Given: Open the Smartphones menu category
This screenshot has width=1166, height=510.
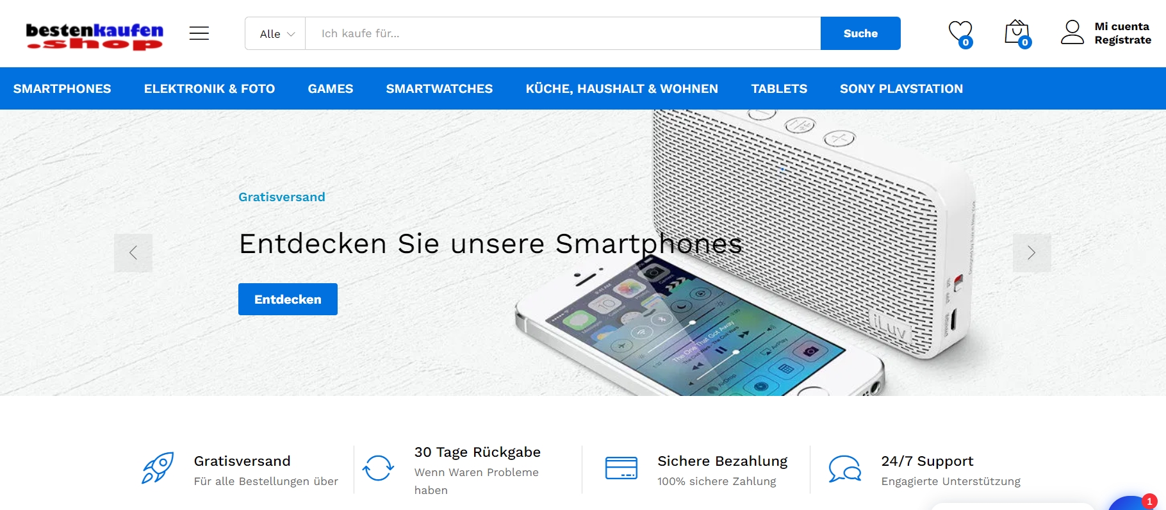Looking at the screenshot, I should click(62, 88).
